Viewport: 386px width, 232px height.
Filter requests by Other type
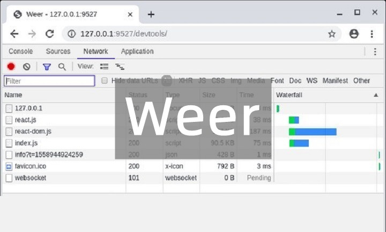point(362,81)
